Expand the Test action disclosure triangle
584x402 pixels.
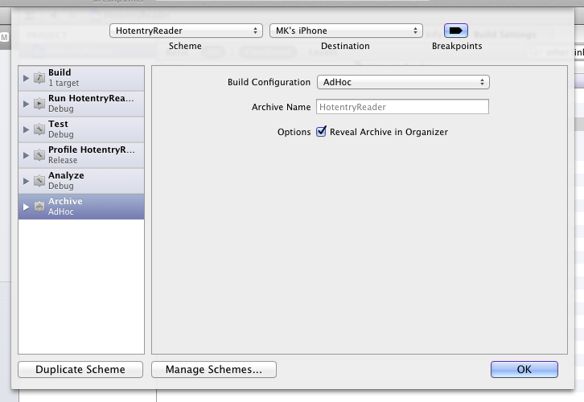point(26,129)
